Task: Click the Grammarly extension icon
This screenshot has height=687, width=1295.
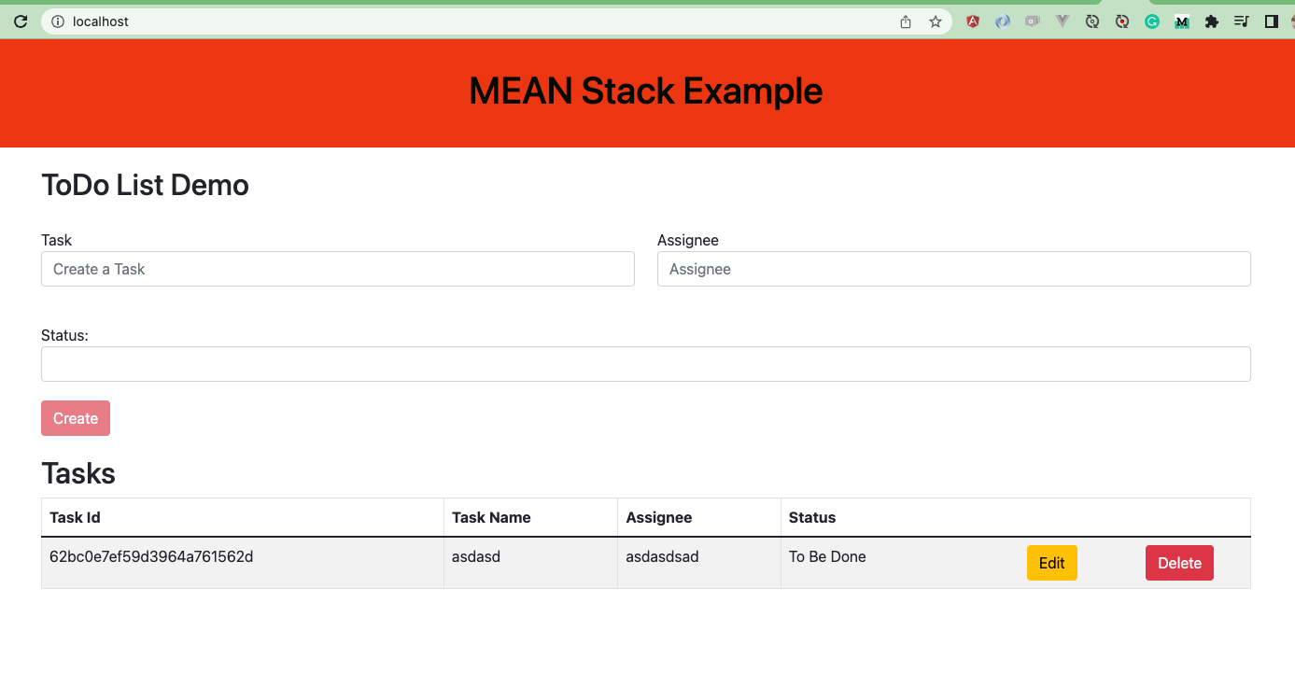Action: click(1151, 21)
